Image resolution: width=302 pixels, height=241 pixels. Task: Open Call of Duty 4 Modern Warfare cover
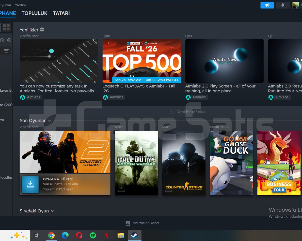tap(136, 163)
